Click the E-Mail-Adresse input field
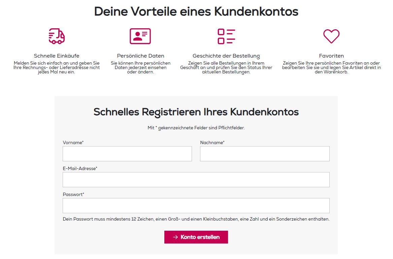Screen dimensions: 393x259 [x=196, y=180]
